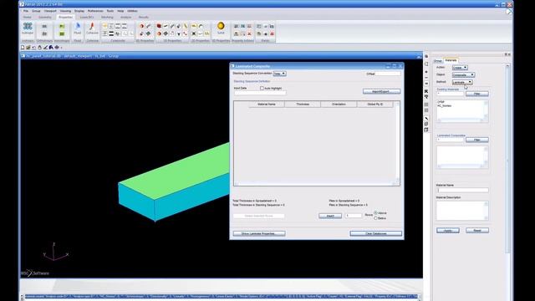Select HC_Nomex in the existing materials list
Image resolution: width=535 pixels, height=301 pixels.
444,106
